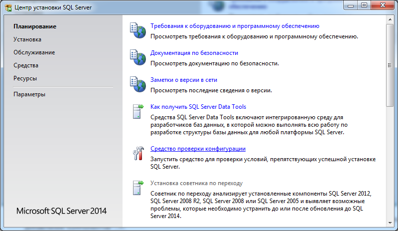398x231 pixels.
Task: Launch Средство проверки конфигурации
Action: (198, 149)
